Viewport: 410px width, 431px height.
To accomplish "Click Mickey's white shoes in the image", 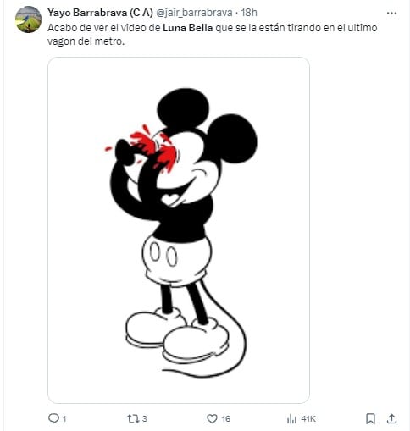I will click(x=178, y=336).
